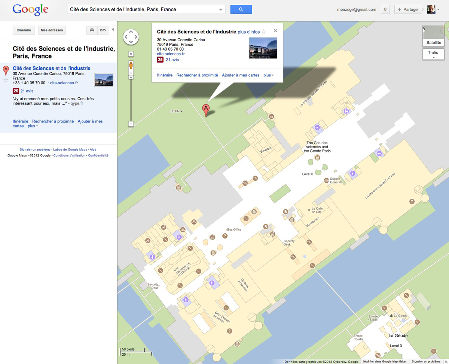
Task: Click the zoom in plus button
Action: 131,73
